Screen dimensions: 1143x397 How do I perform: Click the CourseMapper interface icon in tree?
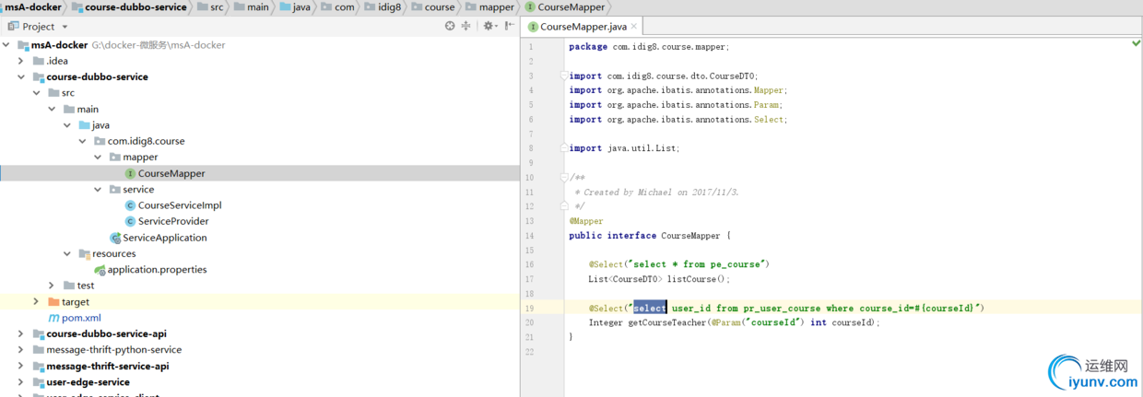click(130, 173)
